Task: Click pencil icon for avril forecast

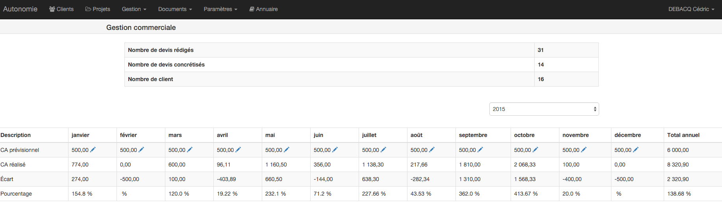Action: point(238,150)
